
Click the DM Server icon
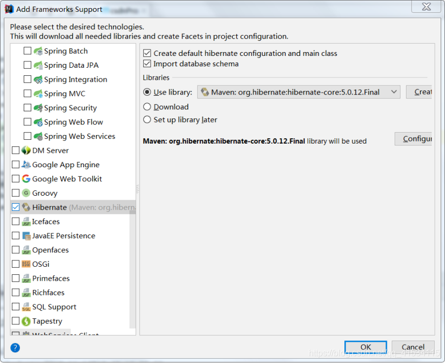tap(26, 150)
